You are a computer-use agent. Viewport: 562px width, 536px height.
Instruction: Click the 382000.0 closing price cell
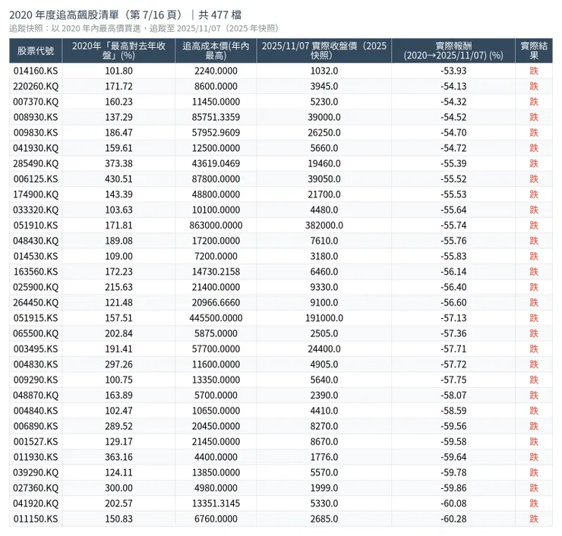click(324, 225)
